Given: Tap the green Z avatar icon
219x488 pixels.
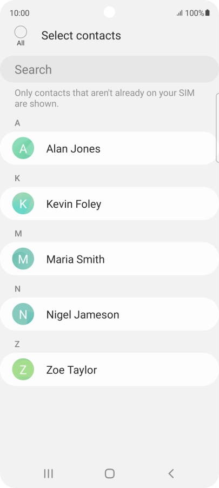Looking at the screenshot, I should coord(23,370).
